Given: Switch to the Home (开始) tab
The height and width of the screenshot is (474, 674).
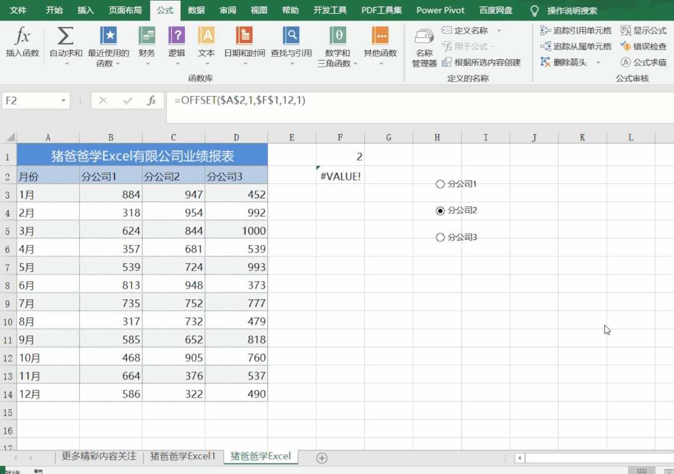Looking at the screenshot, I should coord(54,11).
